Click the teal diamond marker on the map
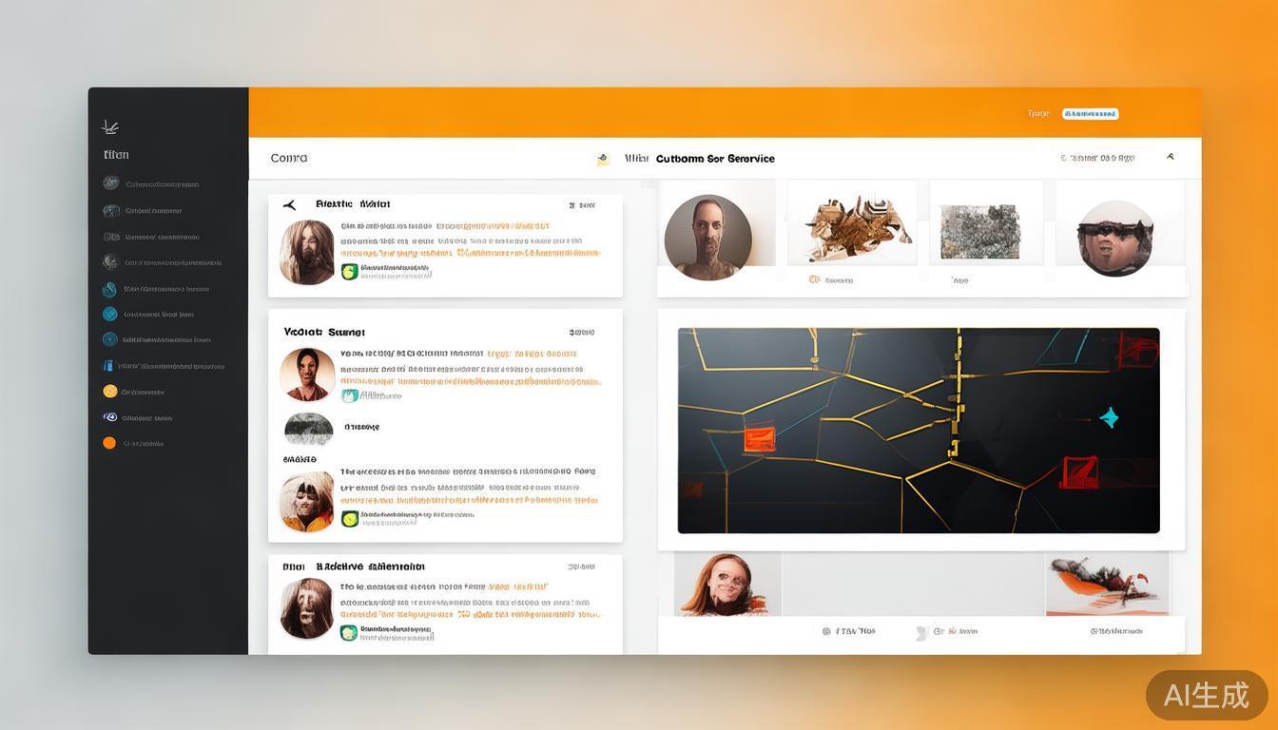 [x=1109, y=417]
